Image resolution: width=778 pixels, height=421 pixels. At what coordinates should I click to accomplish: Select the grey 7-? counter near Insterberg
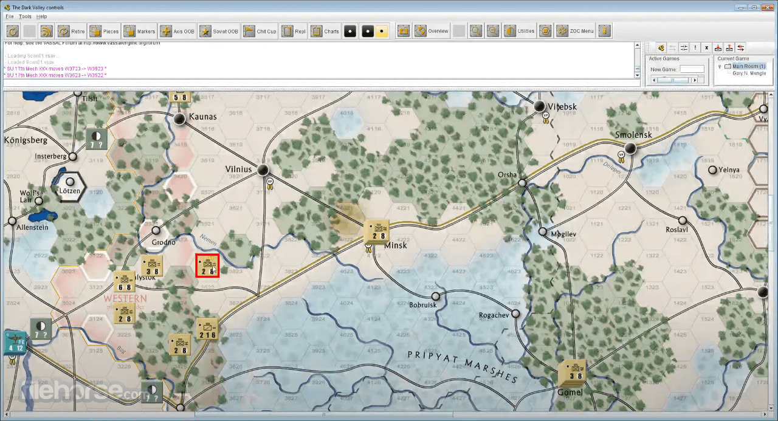click(97, 139)
